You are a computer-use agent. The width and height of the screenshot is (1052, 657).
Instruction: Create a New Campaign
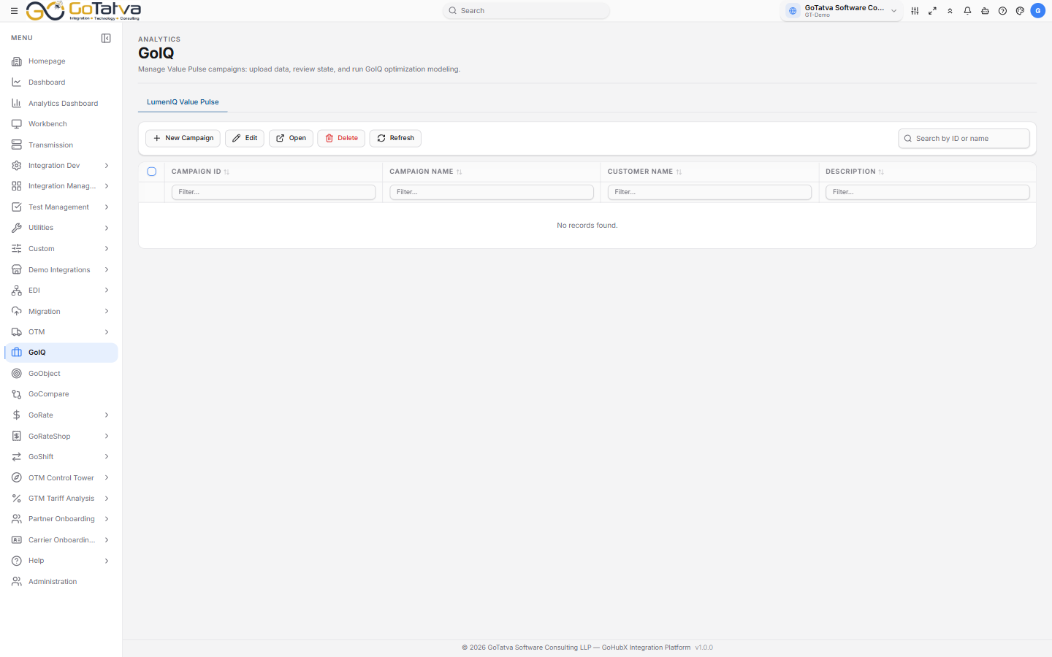click(x=183, y=138)
